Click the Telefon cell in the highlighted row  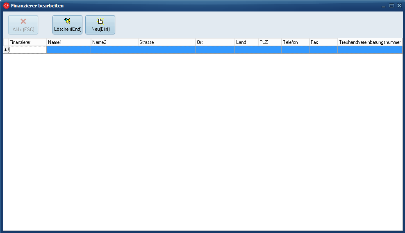[x=295, y=50]
